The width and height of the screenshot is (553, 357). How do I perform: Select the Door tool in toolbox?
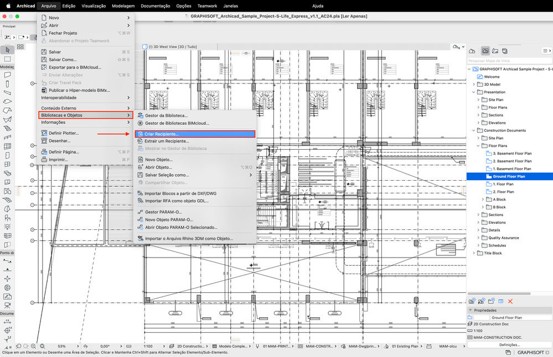(x=7, y=155)
